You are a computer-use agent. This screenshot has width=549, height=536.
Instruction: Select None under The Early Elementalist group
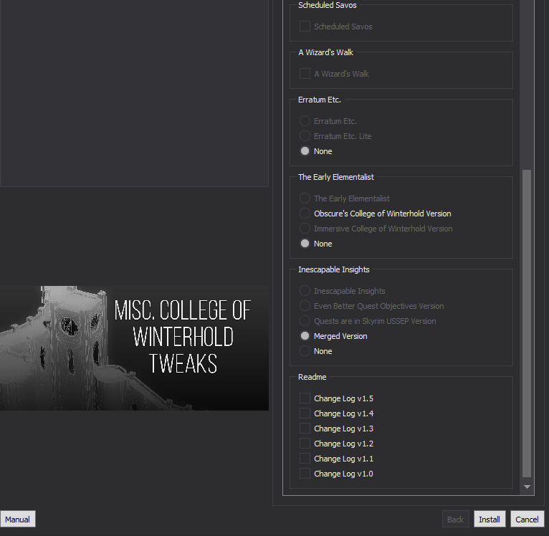pyautogui.click(x=305, y=244)
